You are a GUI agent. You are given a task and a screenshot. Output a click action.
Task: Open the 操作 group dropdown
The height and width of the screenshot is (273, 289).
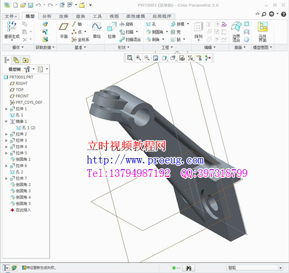tap(18, 48)
